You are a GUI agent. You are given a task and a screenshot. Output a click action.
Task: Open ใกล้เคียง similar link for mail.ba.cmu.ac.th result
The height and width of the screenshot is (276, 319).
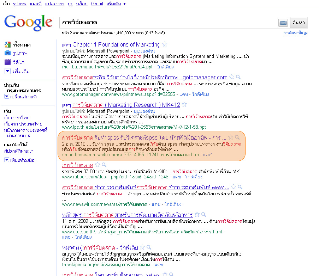pos(165,67)
